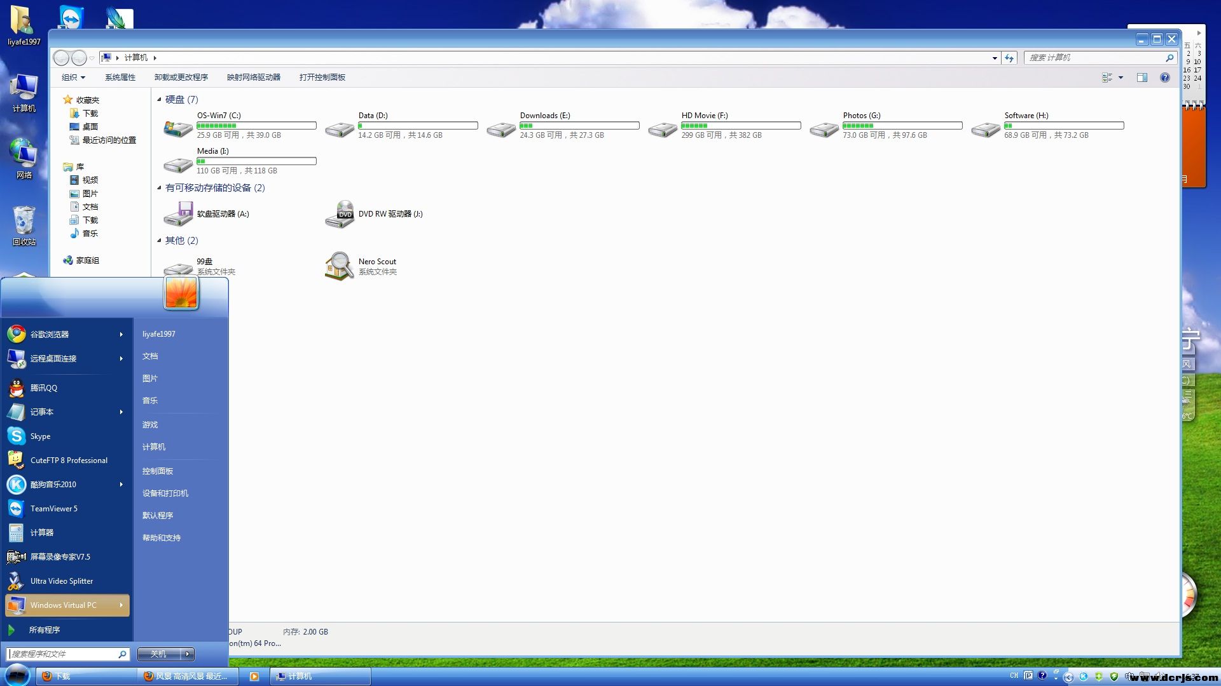Click 设备和打印机 in the Start menu

(x=165, y=494)
